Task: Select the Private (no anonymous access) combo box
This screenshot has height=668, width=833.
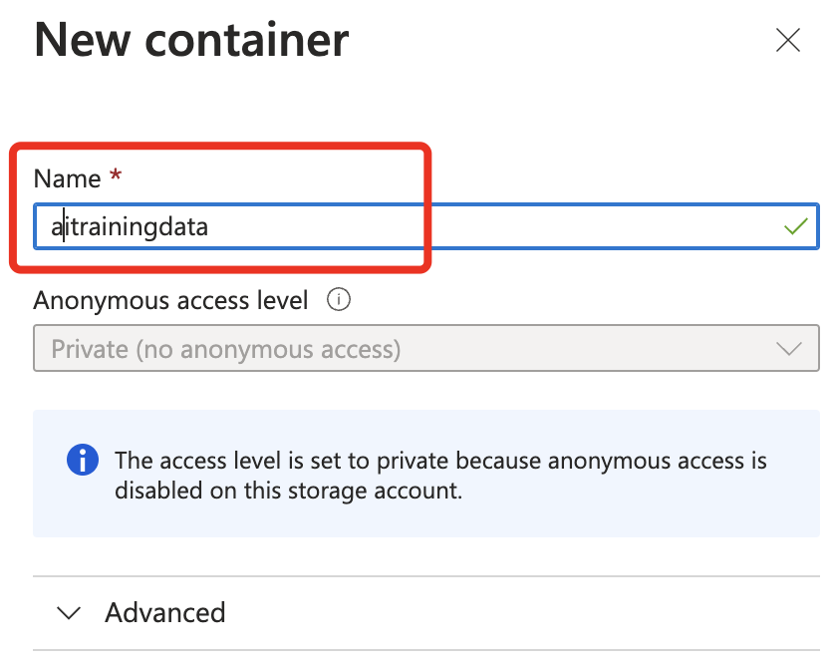Action: [426, 348]
